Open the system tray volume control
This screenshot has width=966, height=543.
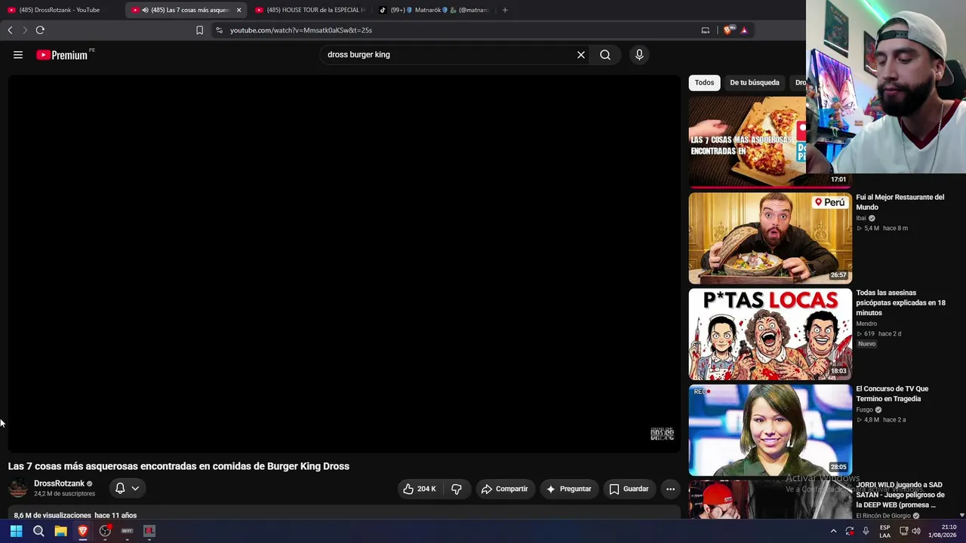916,531
